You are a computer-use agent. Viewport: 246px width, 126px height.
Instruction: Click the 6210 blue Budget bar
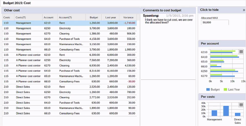[221, 53]
